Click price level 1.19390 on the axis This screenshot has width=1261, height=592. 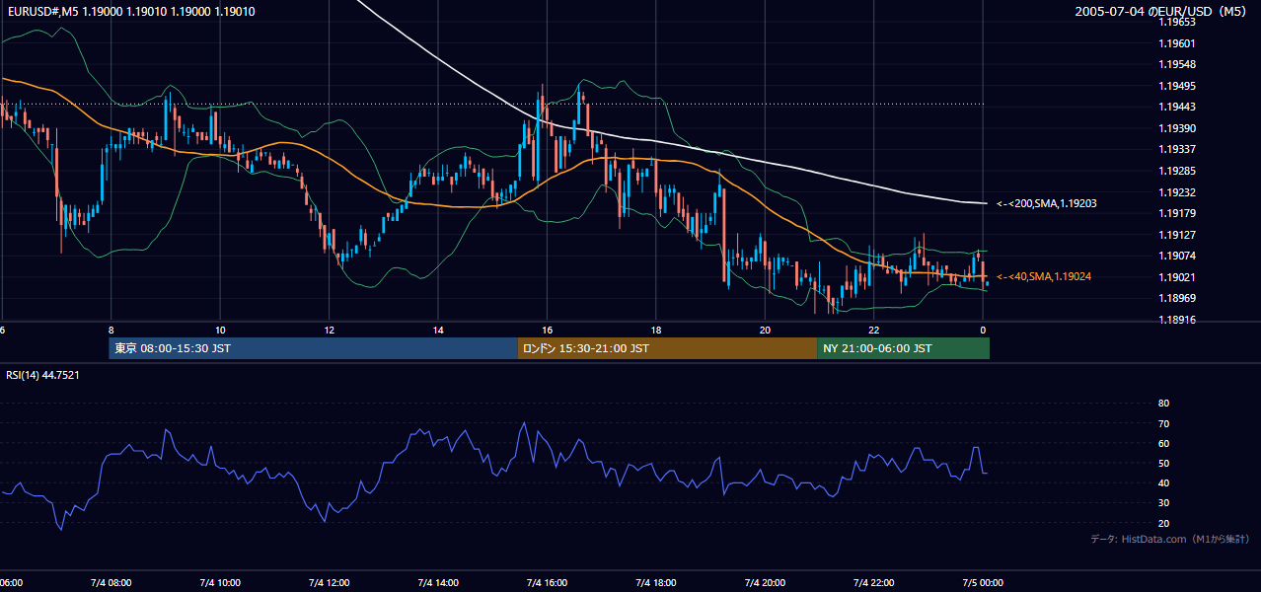click(x=1176, y=128)
